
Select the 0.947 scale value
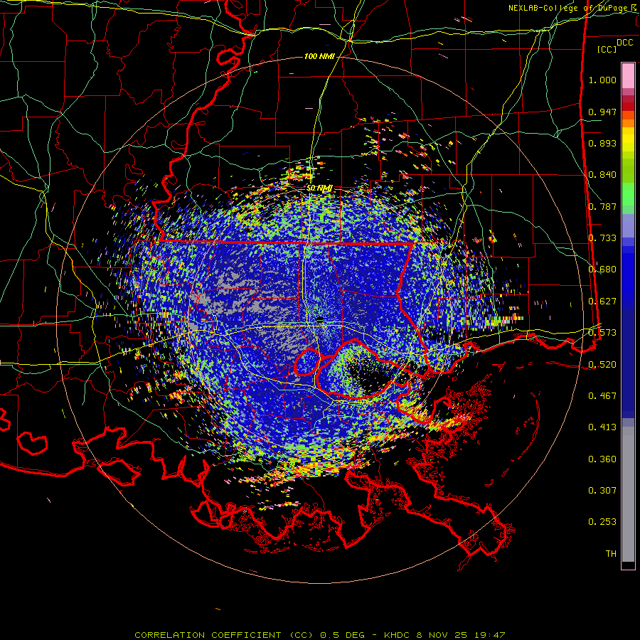click(602, 112)
